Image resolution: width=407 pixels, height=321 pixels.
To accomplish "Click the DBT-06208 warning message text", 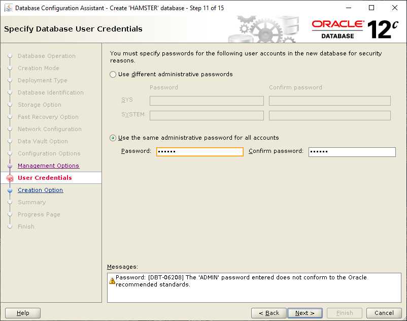I will click(x=241, y=281).
